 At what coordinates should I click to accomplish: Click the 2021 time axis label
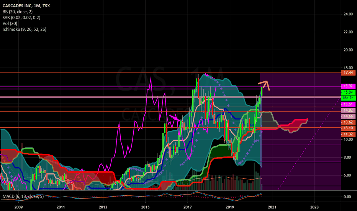272,207
